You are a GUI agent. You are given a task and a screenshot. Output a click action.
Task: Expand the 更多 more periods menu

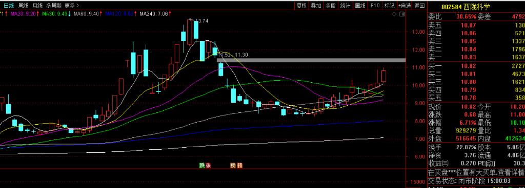point(72,5)
